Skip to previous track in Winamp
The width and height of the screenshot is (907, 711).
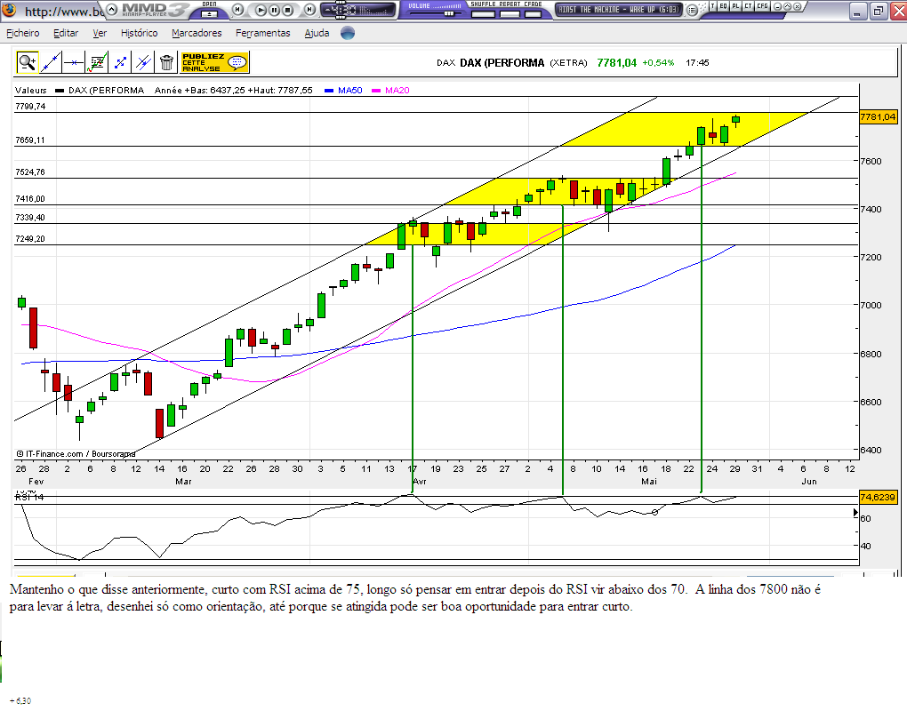pyautogui.click(x=237, y=9)
